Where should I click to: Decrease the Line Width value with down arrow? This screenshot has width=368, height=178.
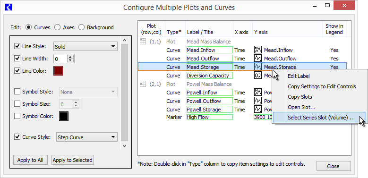[x=70, y=61]
